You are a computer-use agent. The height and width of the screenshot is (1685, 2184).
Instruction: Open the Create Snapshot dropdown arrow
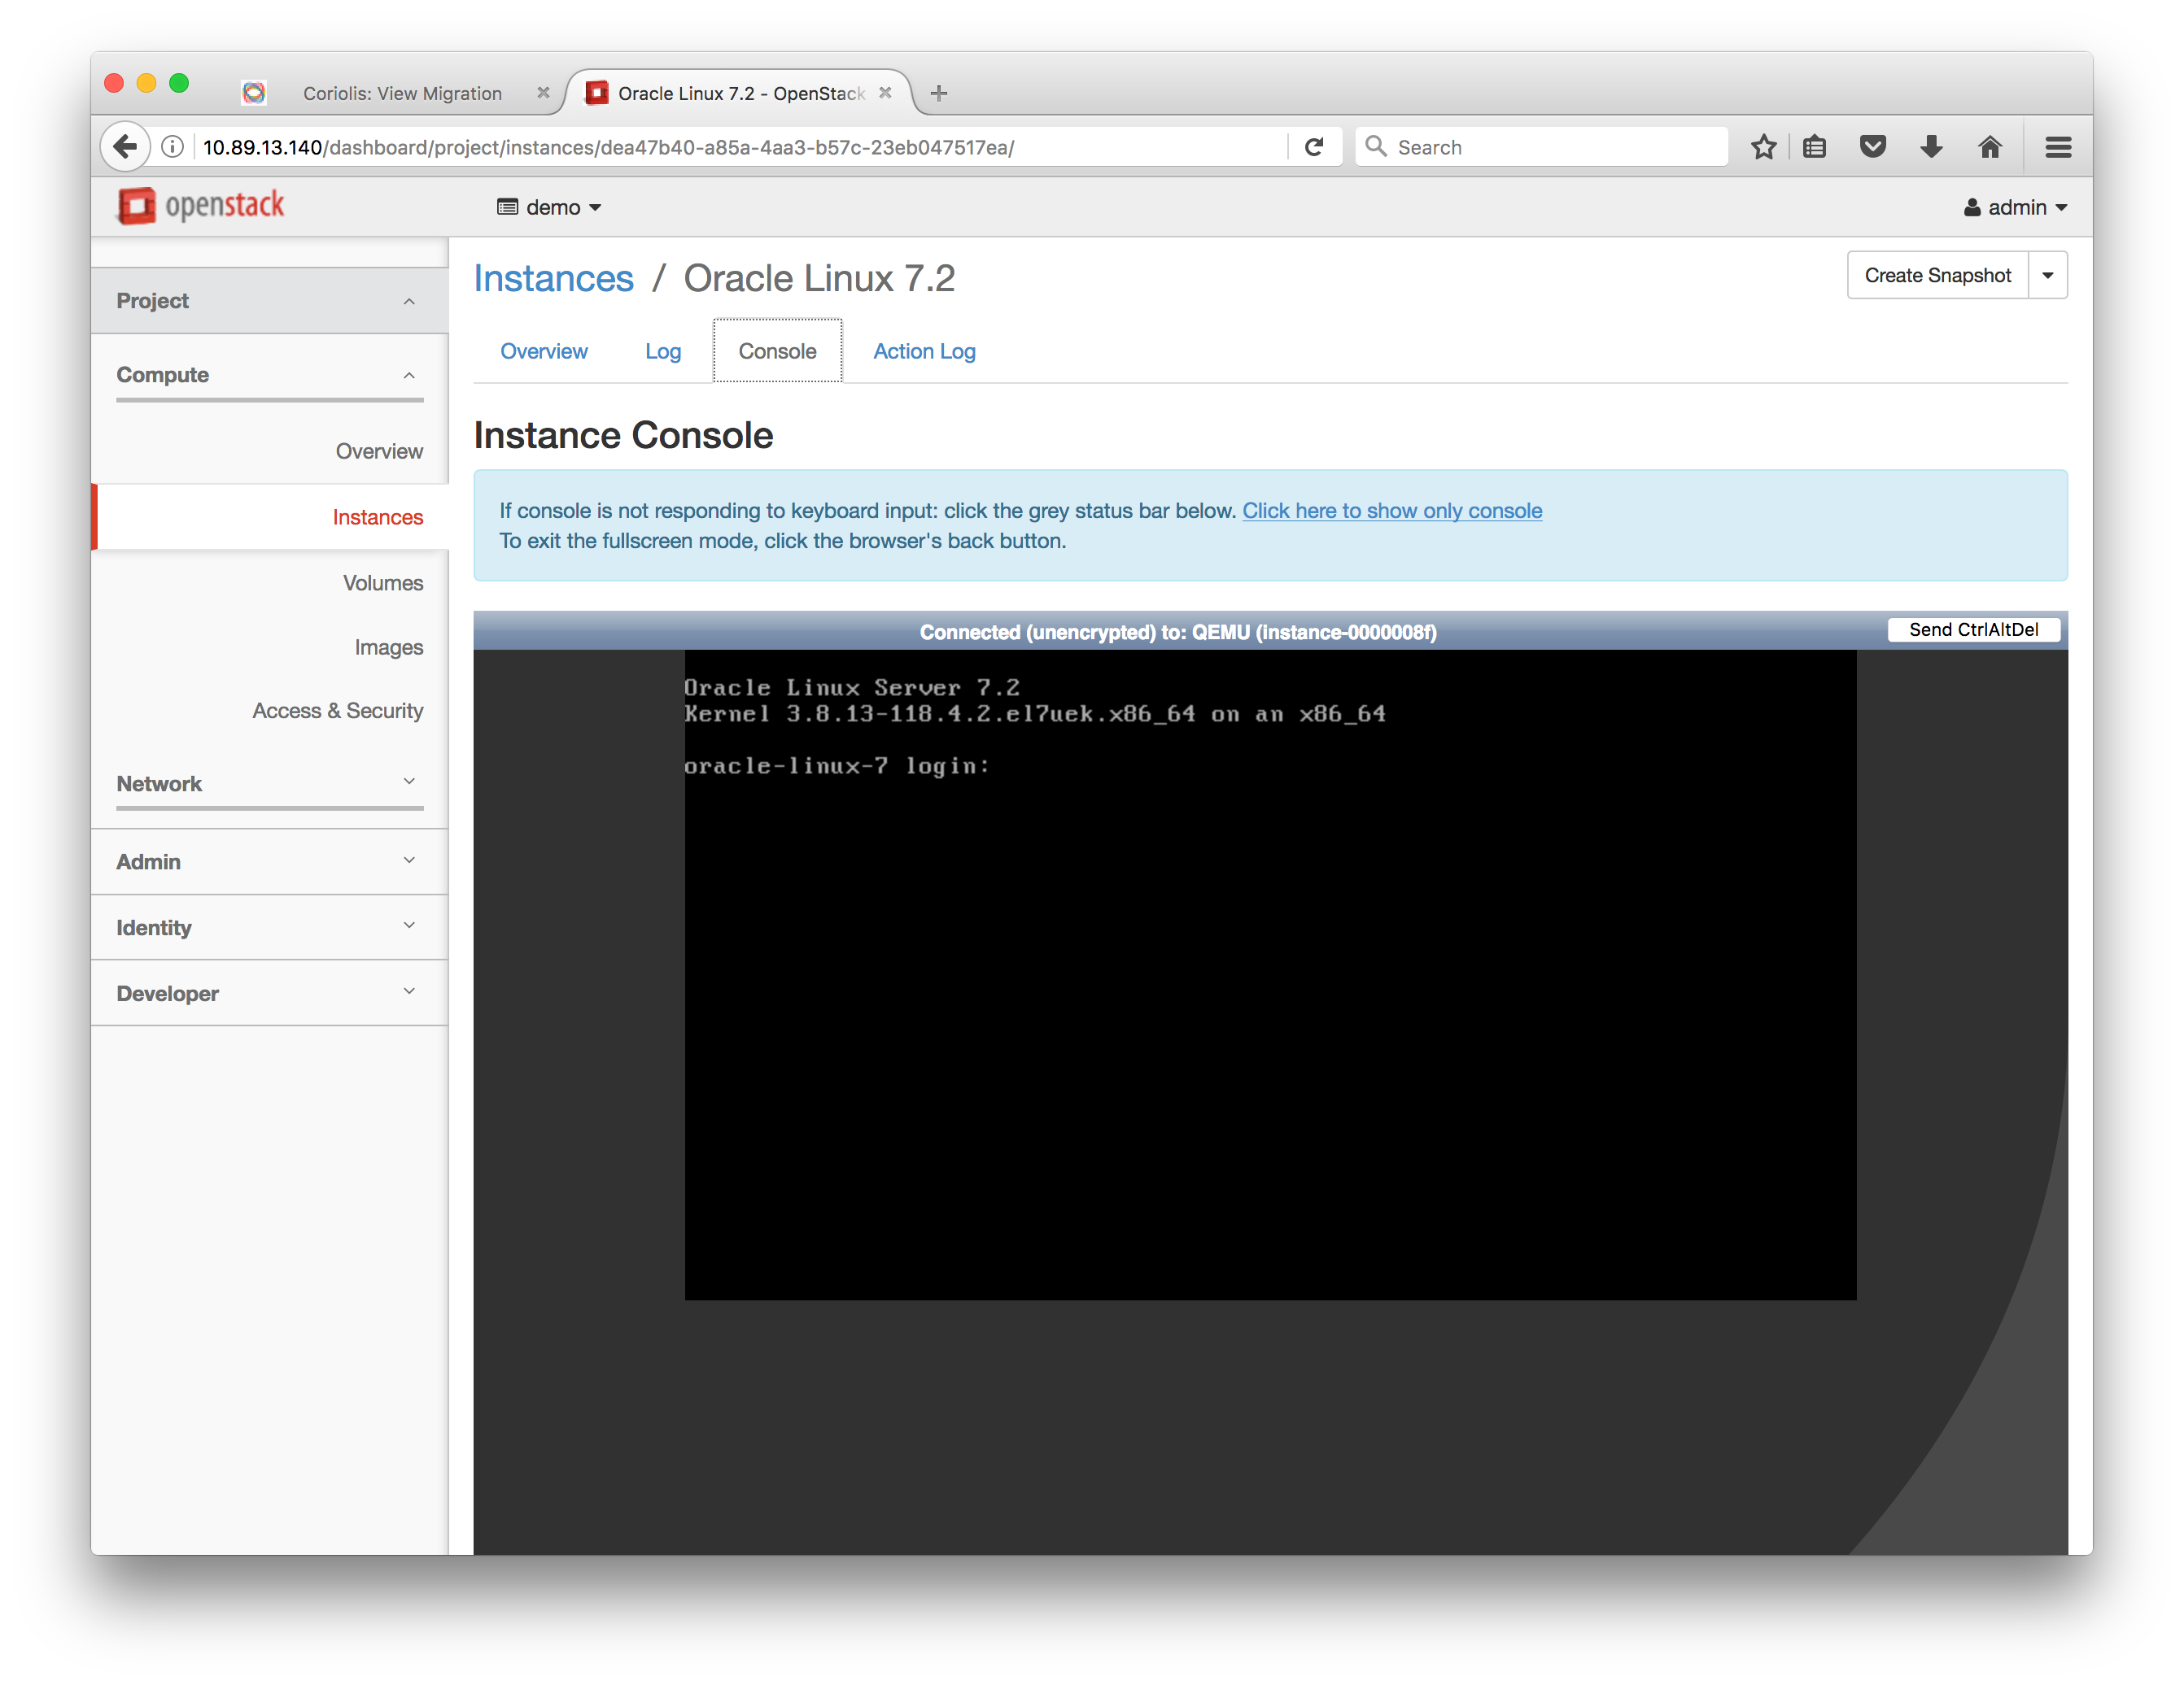coord(2047,275)
